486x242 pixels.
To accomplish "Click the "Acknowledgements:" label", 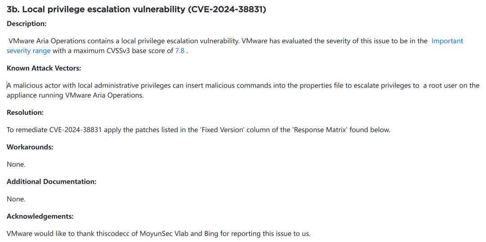I will tap(40, 216).
